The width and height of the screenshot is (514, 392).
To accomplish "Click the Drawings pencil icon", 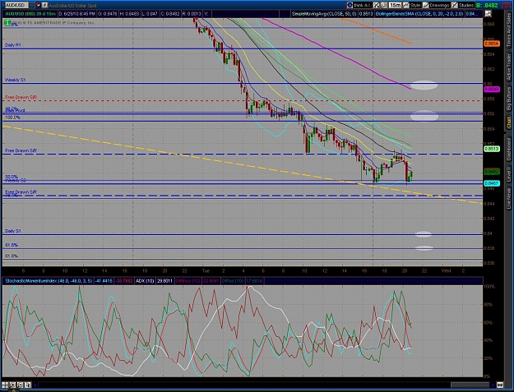I will 426,5.
